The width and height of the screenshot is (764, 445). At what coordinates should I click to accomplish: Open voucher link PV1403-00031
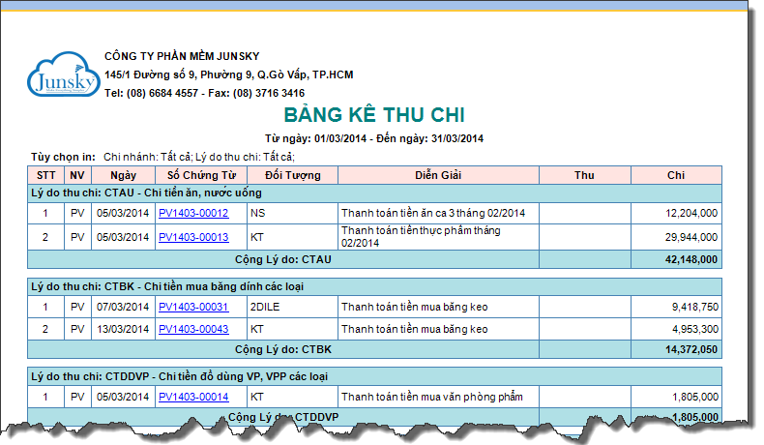tap(193, 307)
